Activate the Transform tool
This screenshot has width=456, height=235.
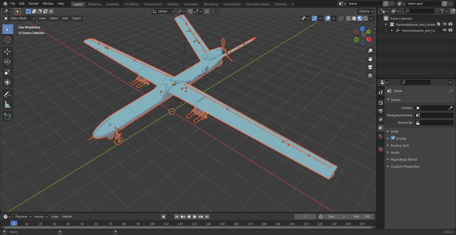point(7,82)
